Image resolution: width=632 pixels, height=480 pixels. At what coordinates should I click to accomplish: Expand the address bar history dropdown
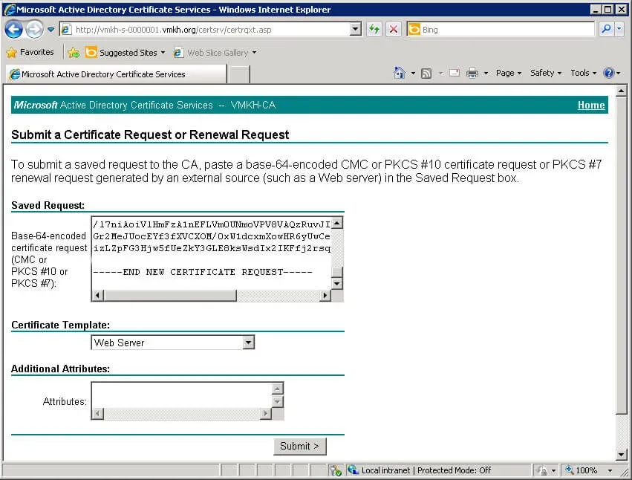pos(355,30)
